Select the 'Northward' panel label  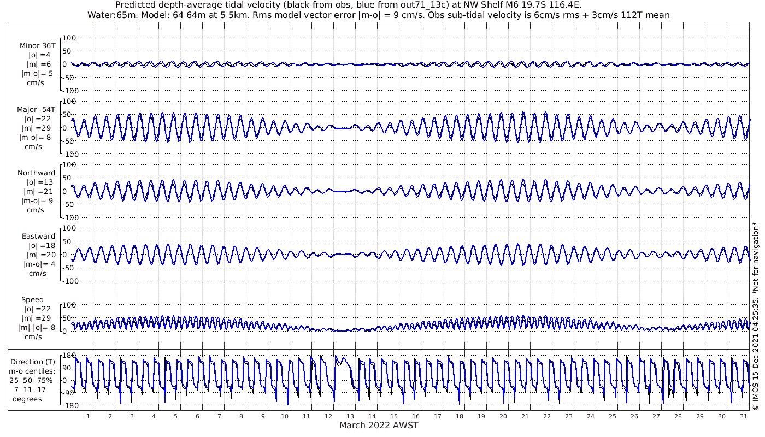pyautogui.click(x=36, y=173)
